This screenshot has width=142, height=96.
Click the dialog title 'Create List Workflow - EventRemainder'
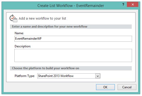[x=71, y=6]
